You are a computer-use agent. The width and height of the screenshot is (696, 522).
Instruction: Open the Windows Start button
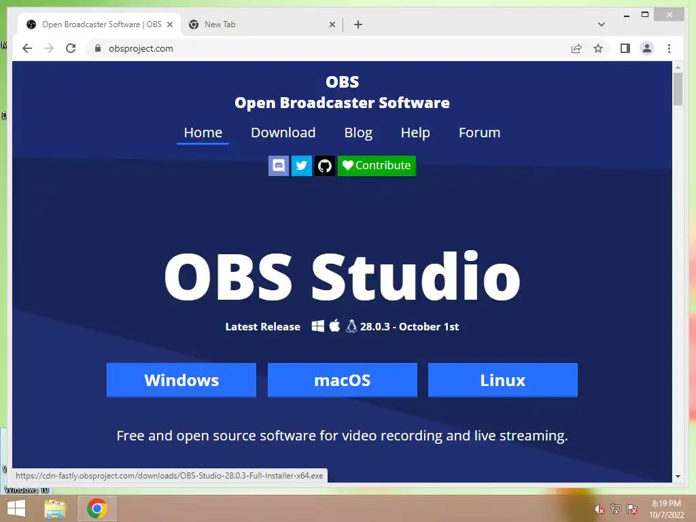coord(16,508)
